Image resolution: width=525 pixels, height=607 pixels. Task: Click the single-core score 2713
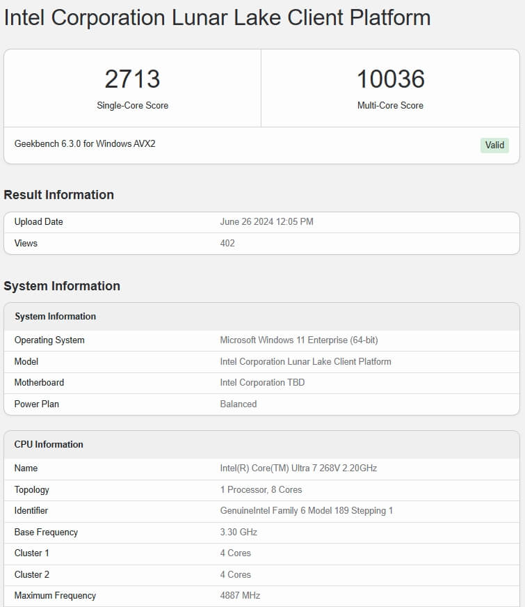point(132,79)
